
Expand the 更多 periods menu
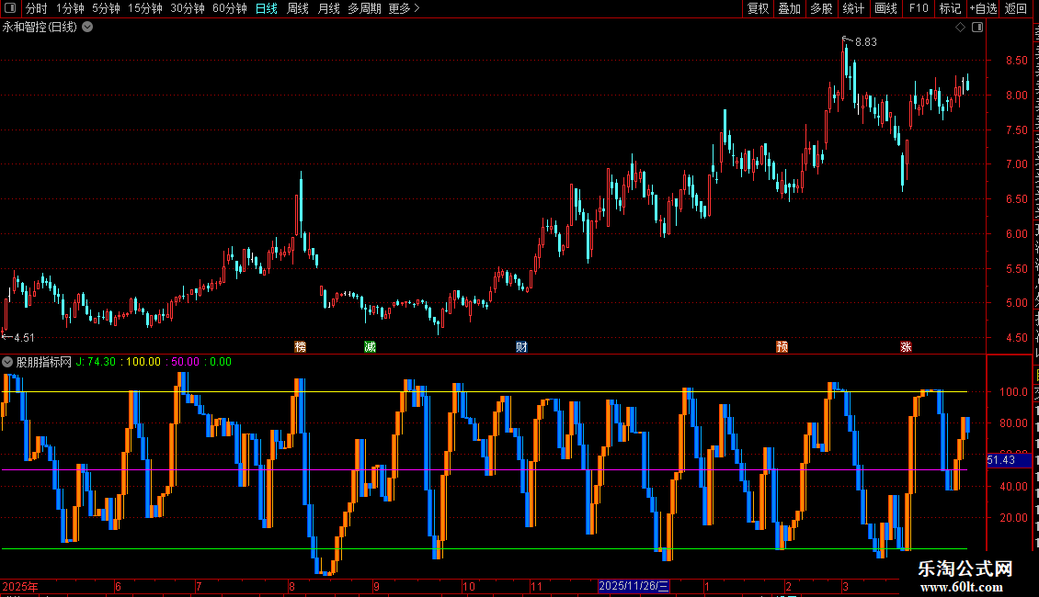coord(404,8)
